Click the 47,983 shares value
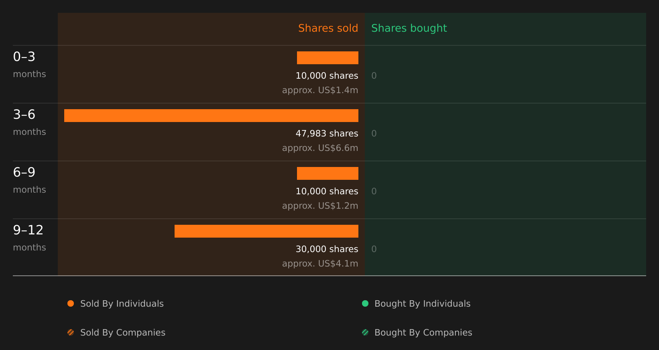This screenshot has height=350, width=659. [x=327, y=133]
